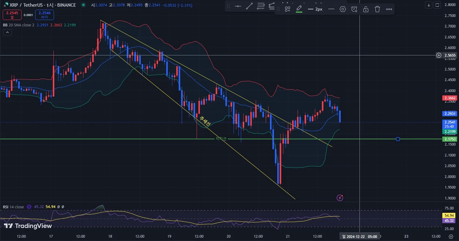Toggle the auto-fit scale button
The height and width of the screenshot is (241, 459).
pos(437,5)
